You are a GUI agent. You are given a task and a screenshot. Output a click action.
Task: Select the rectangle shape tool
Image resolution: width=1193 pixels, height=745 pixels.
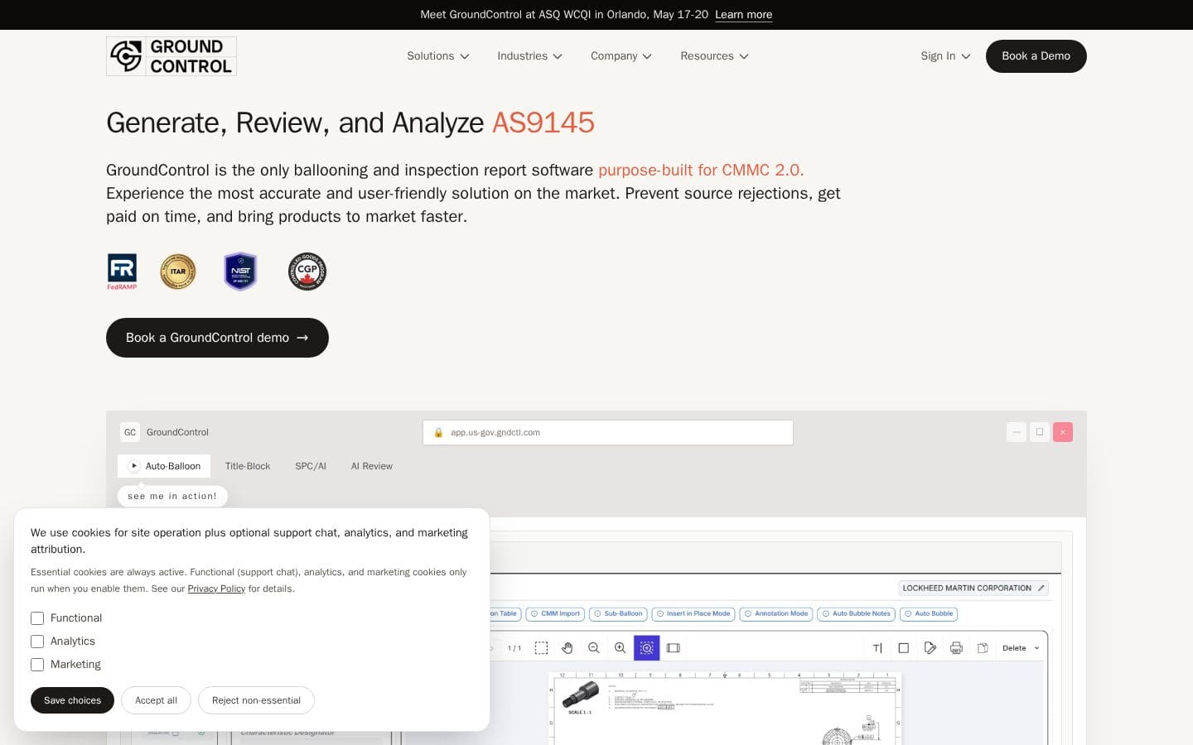(904, 648)
